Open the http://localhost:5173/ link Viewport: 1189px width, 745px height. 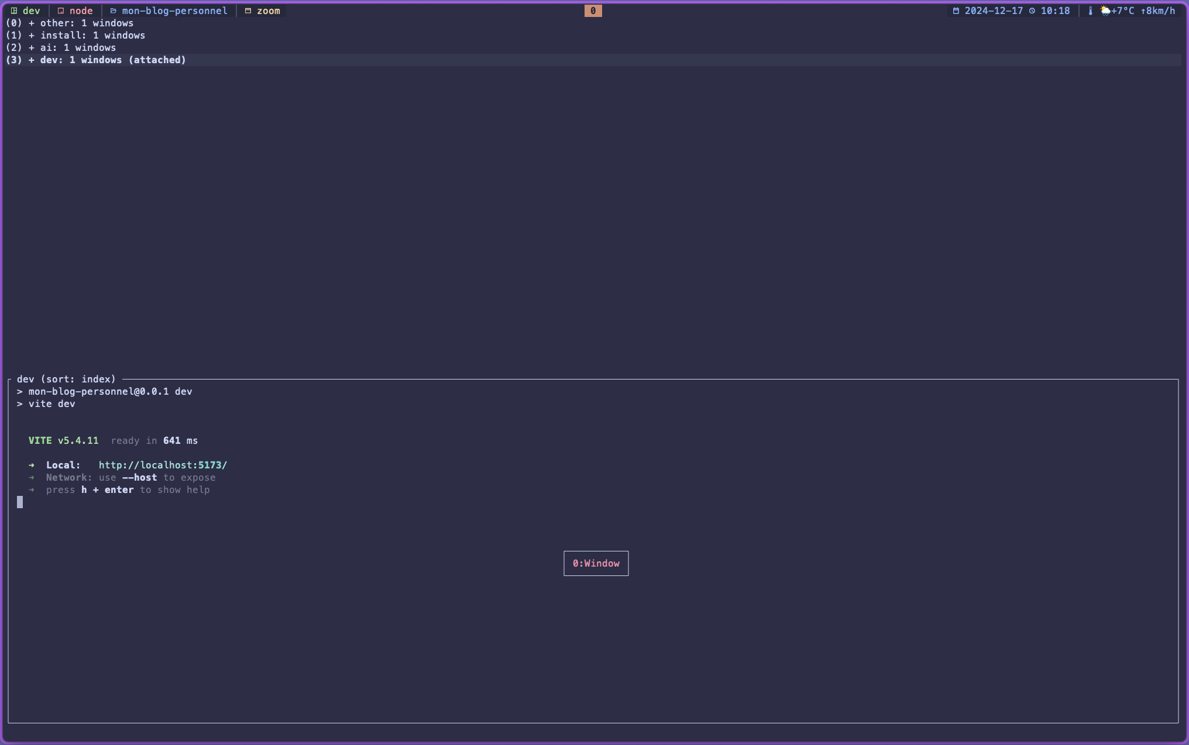pos(163,465)
